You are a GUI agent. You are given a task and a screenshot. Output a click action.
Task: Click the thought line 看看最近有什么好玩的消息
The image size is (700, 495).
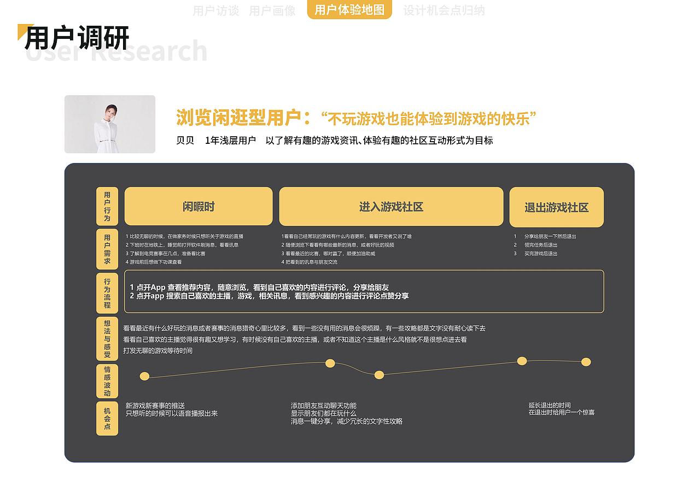click(x=304, y=329)
